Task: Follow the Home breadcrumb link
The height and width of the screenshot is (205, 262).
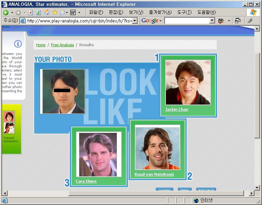Action: click(41, 45)
